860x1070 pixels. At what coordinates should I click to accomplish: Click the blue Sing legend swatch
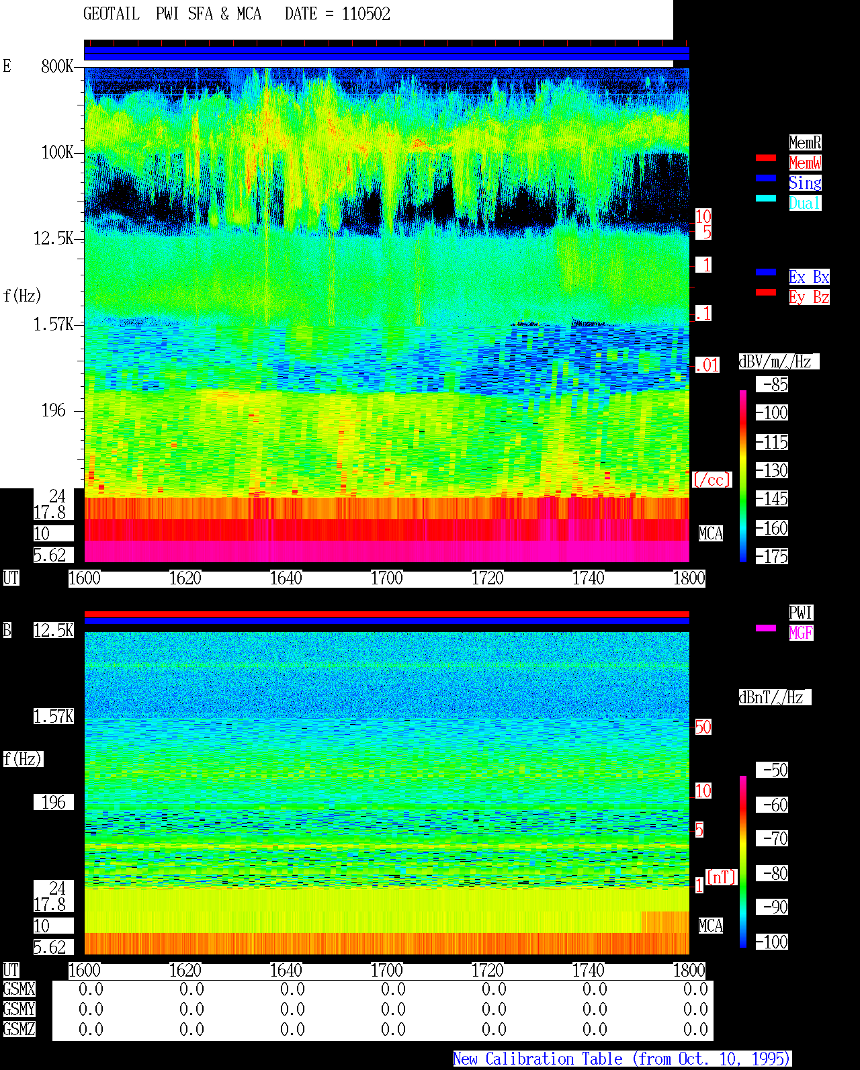coord(766,178)
